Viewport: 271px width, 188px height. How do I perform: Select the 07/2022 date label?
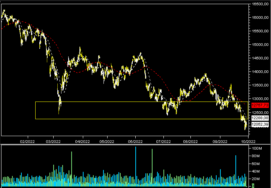163,141
